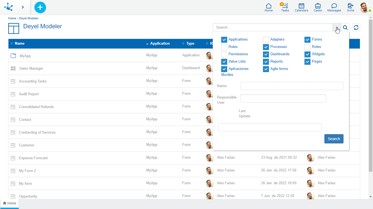Image resolution: width=373 pixels, height=209 pixels.
Task: Uncheck the Processes checkbox
Action: pos(266,47)
